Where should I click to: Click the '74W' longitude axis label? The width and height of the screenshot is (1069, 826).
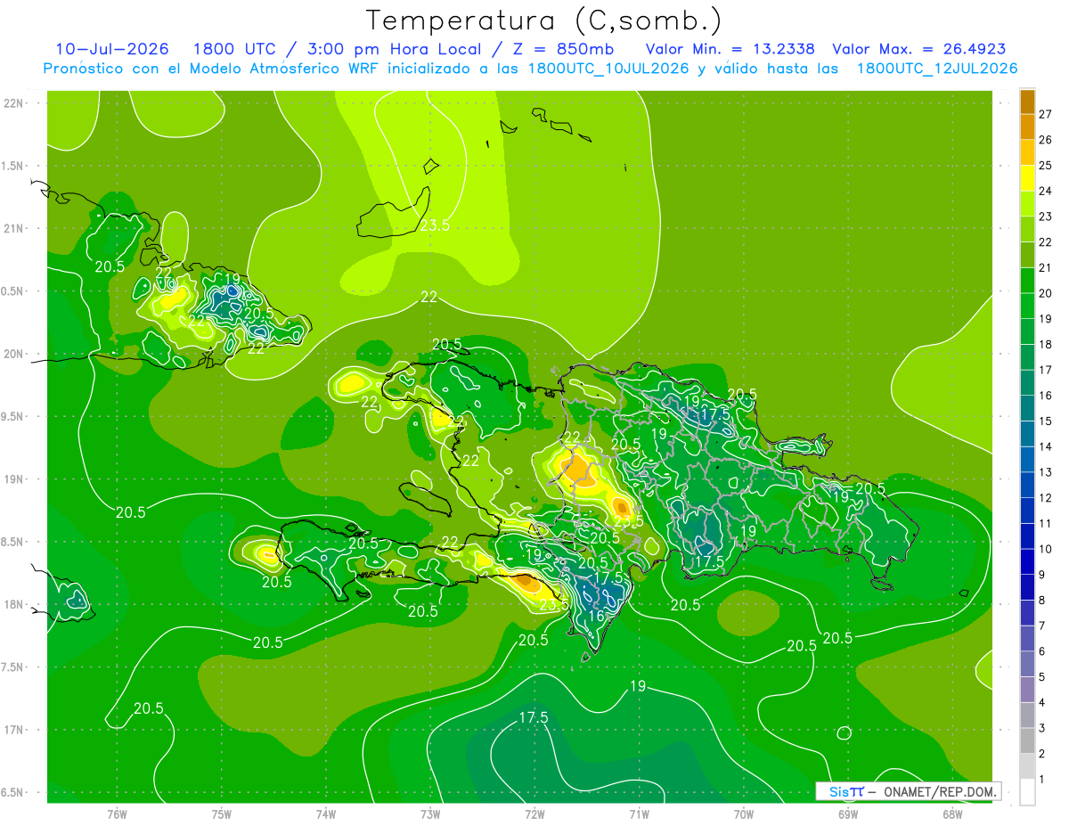(326, 814)
